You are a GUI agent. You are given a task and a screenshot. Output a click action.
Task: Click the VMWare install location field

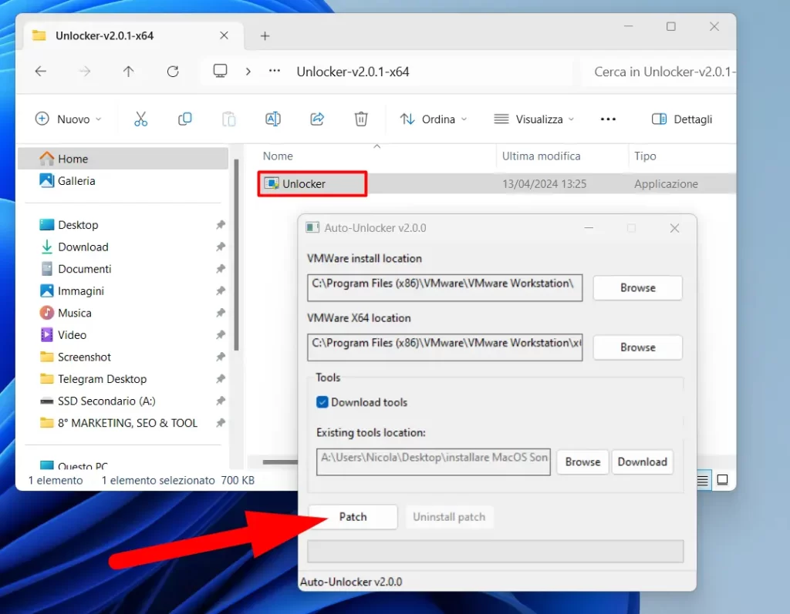click(x=445, y=288)
